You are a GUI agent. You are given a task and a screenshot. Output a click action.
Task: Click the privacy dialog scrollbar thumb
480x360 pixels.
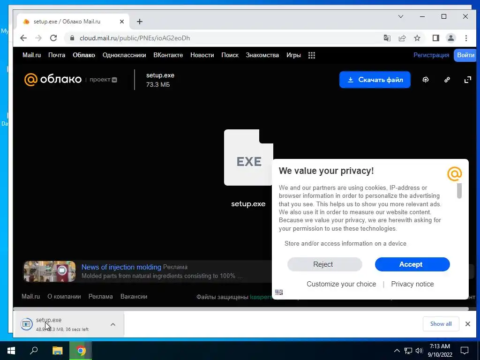459,191
